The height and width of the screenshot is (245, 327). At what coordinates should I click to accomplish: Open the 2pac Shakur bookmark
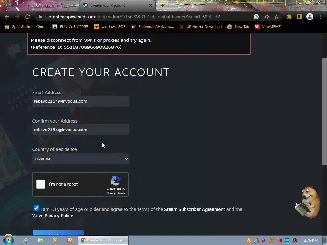(26, 27)
